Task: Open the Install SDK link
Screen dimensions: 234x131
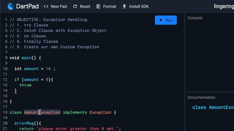Action: point(139,7)
